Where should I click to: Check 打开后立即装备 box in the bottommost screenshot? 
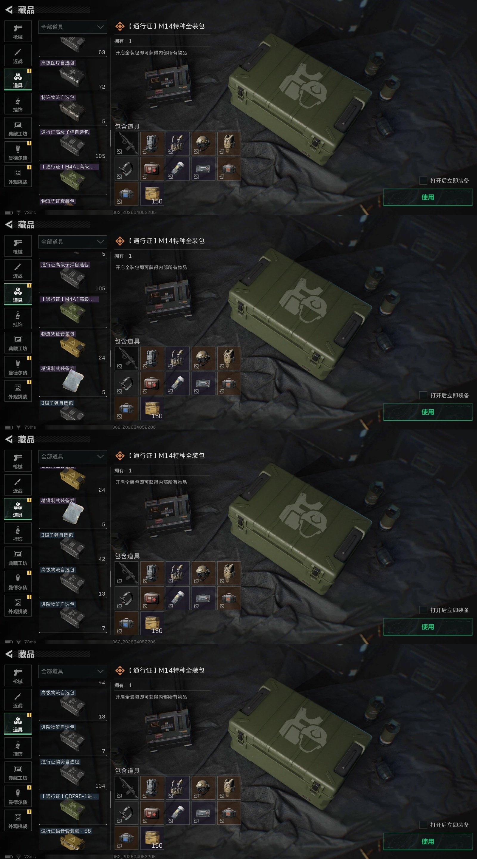click(423, 825)
